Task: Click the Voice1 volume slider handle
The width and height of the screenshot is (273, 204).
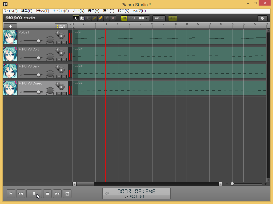Action: coord(39,41)
